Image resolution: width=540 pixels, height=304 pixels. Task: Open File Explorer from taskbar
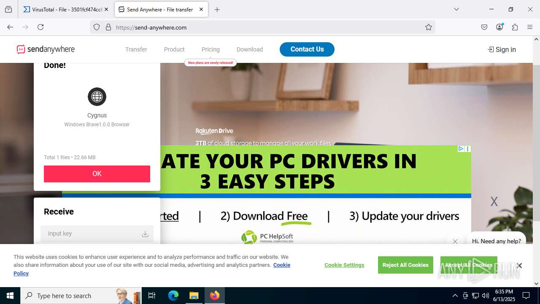[194, 296]
